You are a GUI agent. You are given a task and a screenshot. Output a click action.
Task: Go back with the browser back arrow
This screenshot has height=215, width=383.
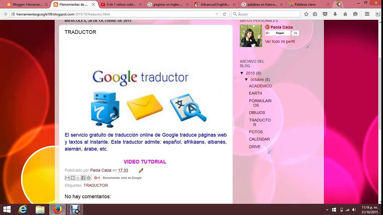[x=6, y=14]
